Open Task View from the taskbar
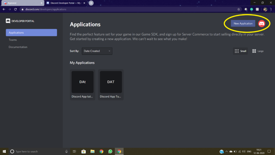 [74, 151]
